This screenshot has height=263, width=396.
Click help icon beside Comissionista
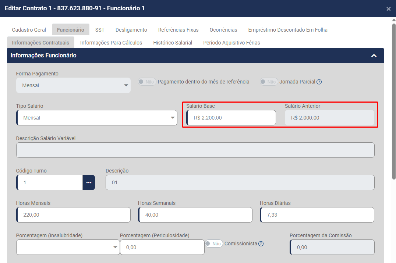point(261,244)
